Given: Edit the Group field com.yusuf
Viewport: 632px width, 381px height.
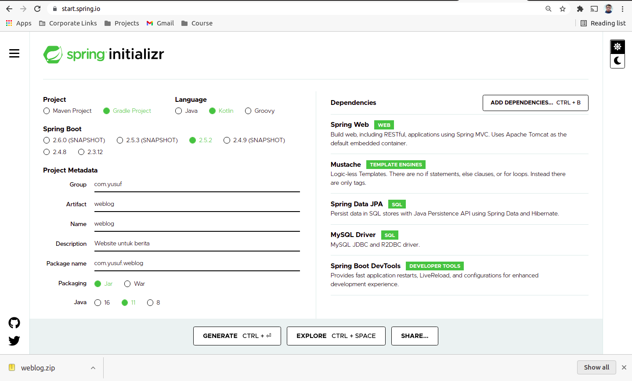Looking at the screenshot, I should point(197,184).
